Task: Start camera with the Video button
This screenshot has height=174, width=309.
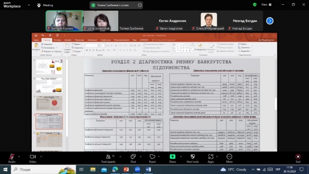Action: (32, 159)
